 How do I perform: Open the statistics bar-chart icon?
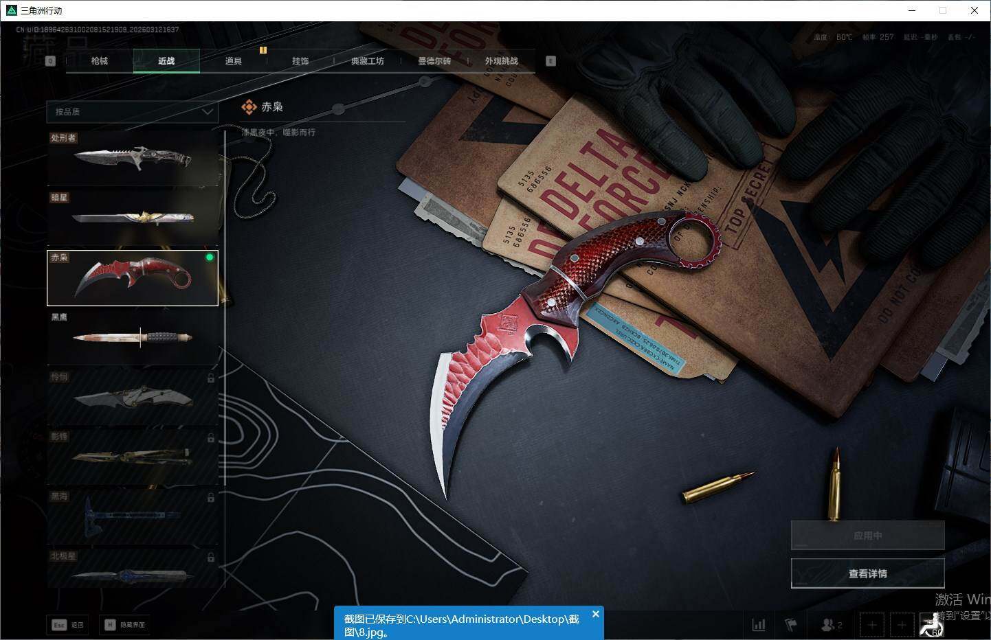click(x=759, y=625)
